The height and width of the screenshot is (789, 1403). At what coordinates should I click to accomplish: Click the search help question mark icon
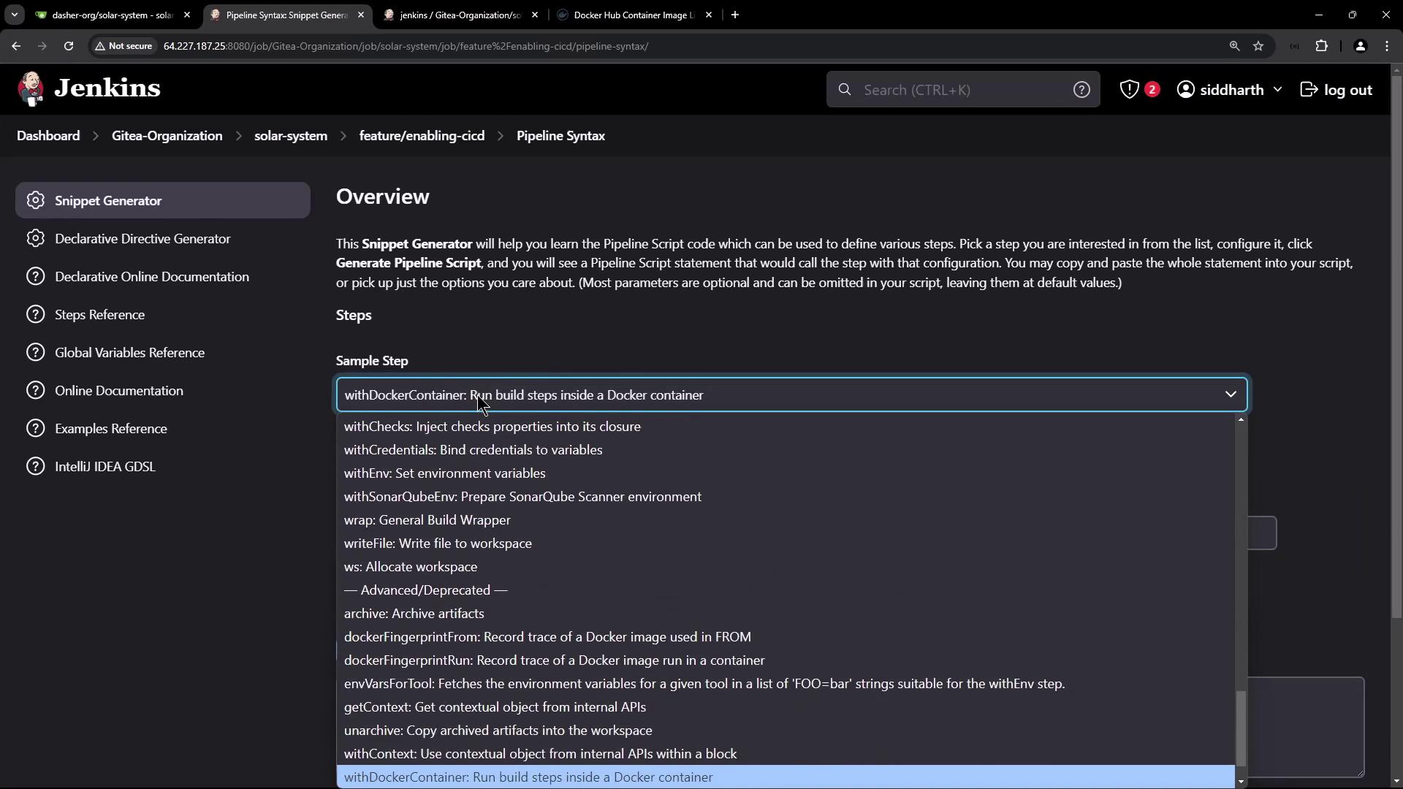coord(1081,89)
